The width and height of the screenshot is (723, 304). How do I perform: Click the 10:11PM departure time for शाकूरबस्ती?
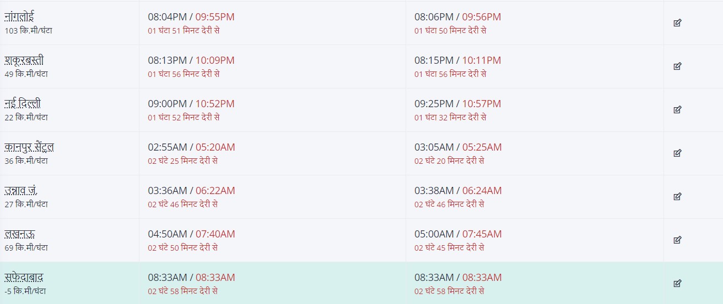(482, 60)
